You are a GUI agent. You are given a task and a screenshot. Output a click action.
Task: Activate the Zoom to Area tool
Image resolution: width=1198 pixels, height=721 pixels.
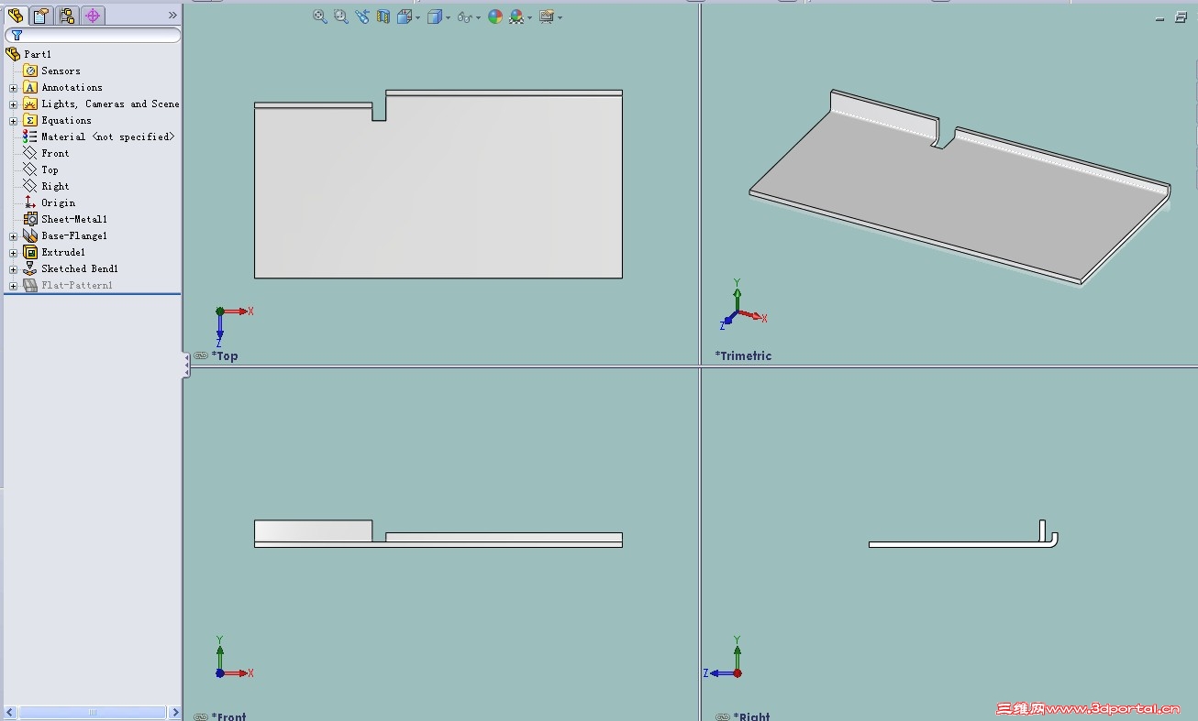click(341, 16)
